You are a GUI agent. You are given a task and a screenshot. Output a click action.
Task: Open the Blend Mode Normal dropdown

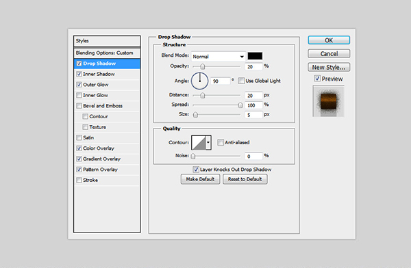click(x=219, y=56)
